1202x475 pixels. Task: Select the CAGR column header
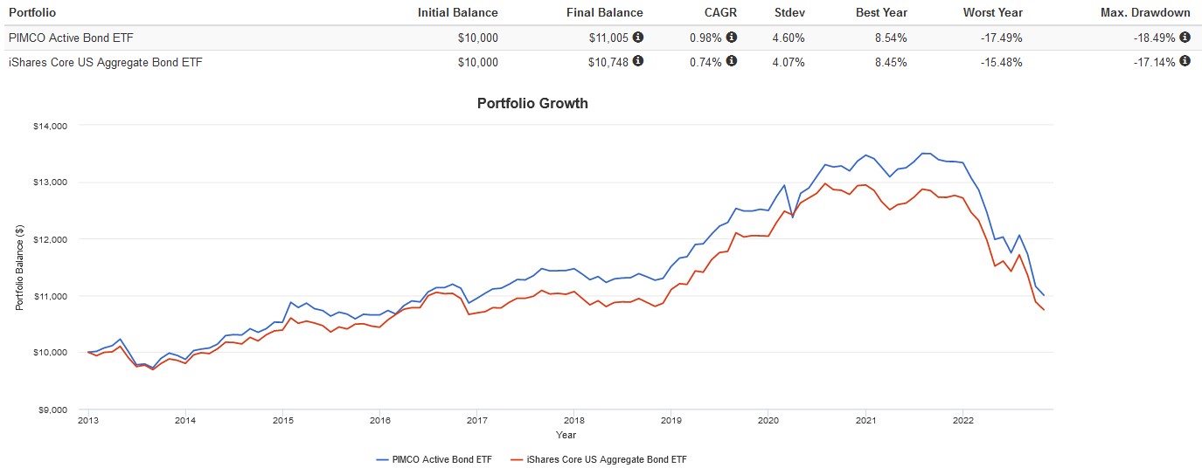(720, 13)
